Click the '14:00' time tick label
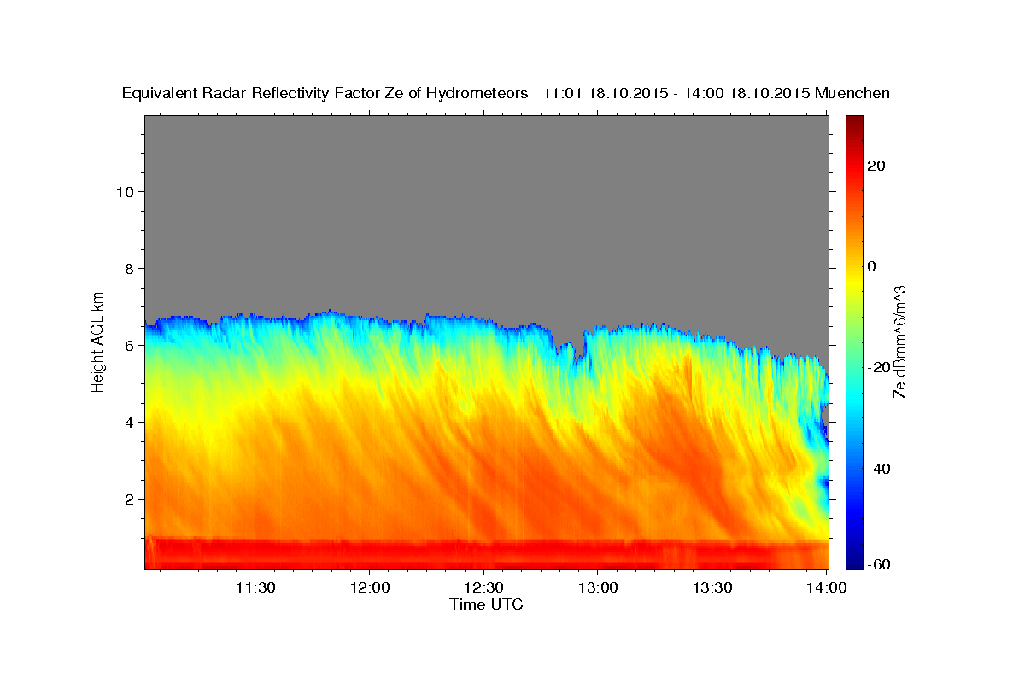 coord(826,587)
